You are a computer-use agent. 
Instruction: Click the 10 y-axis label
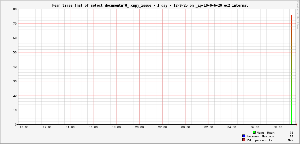tap(15, 110)
